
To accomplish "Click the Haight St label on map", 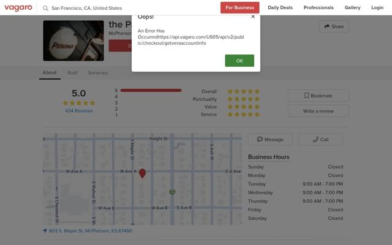I will click(158, 138).
